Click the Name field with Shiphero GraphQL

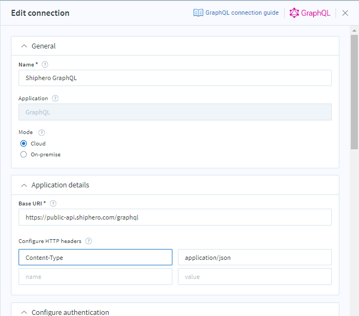pos(175,78)
